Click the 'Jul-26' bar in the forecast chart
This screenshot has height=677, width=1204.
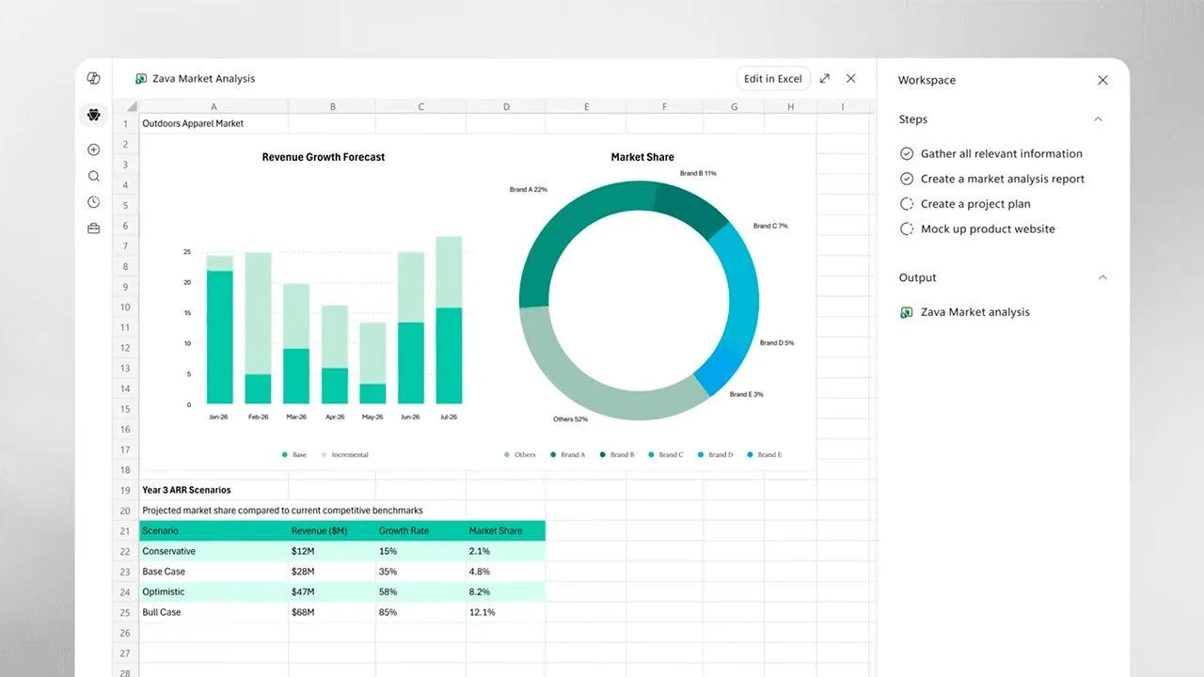click(449, 321)
